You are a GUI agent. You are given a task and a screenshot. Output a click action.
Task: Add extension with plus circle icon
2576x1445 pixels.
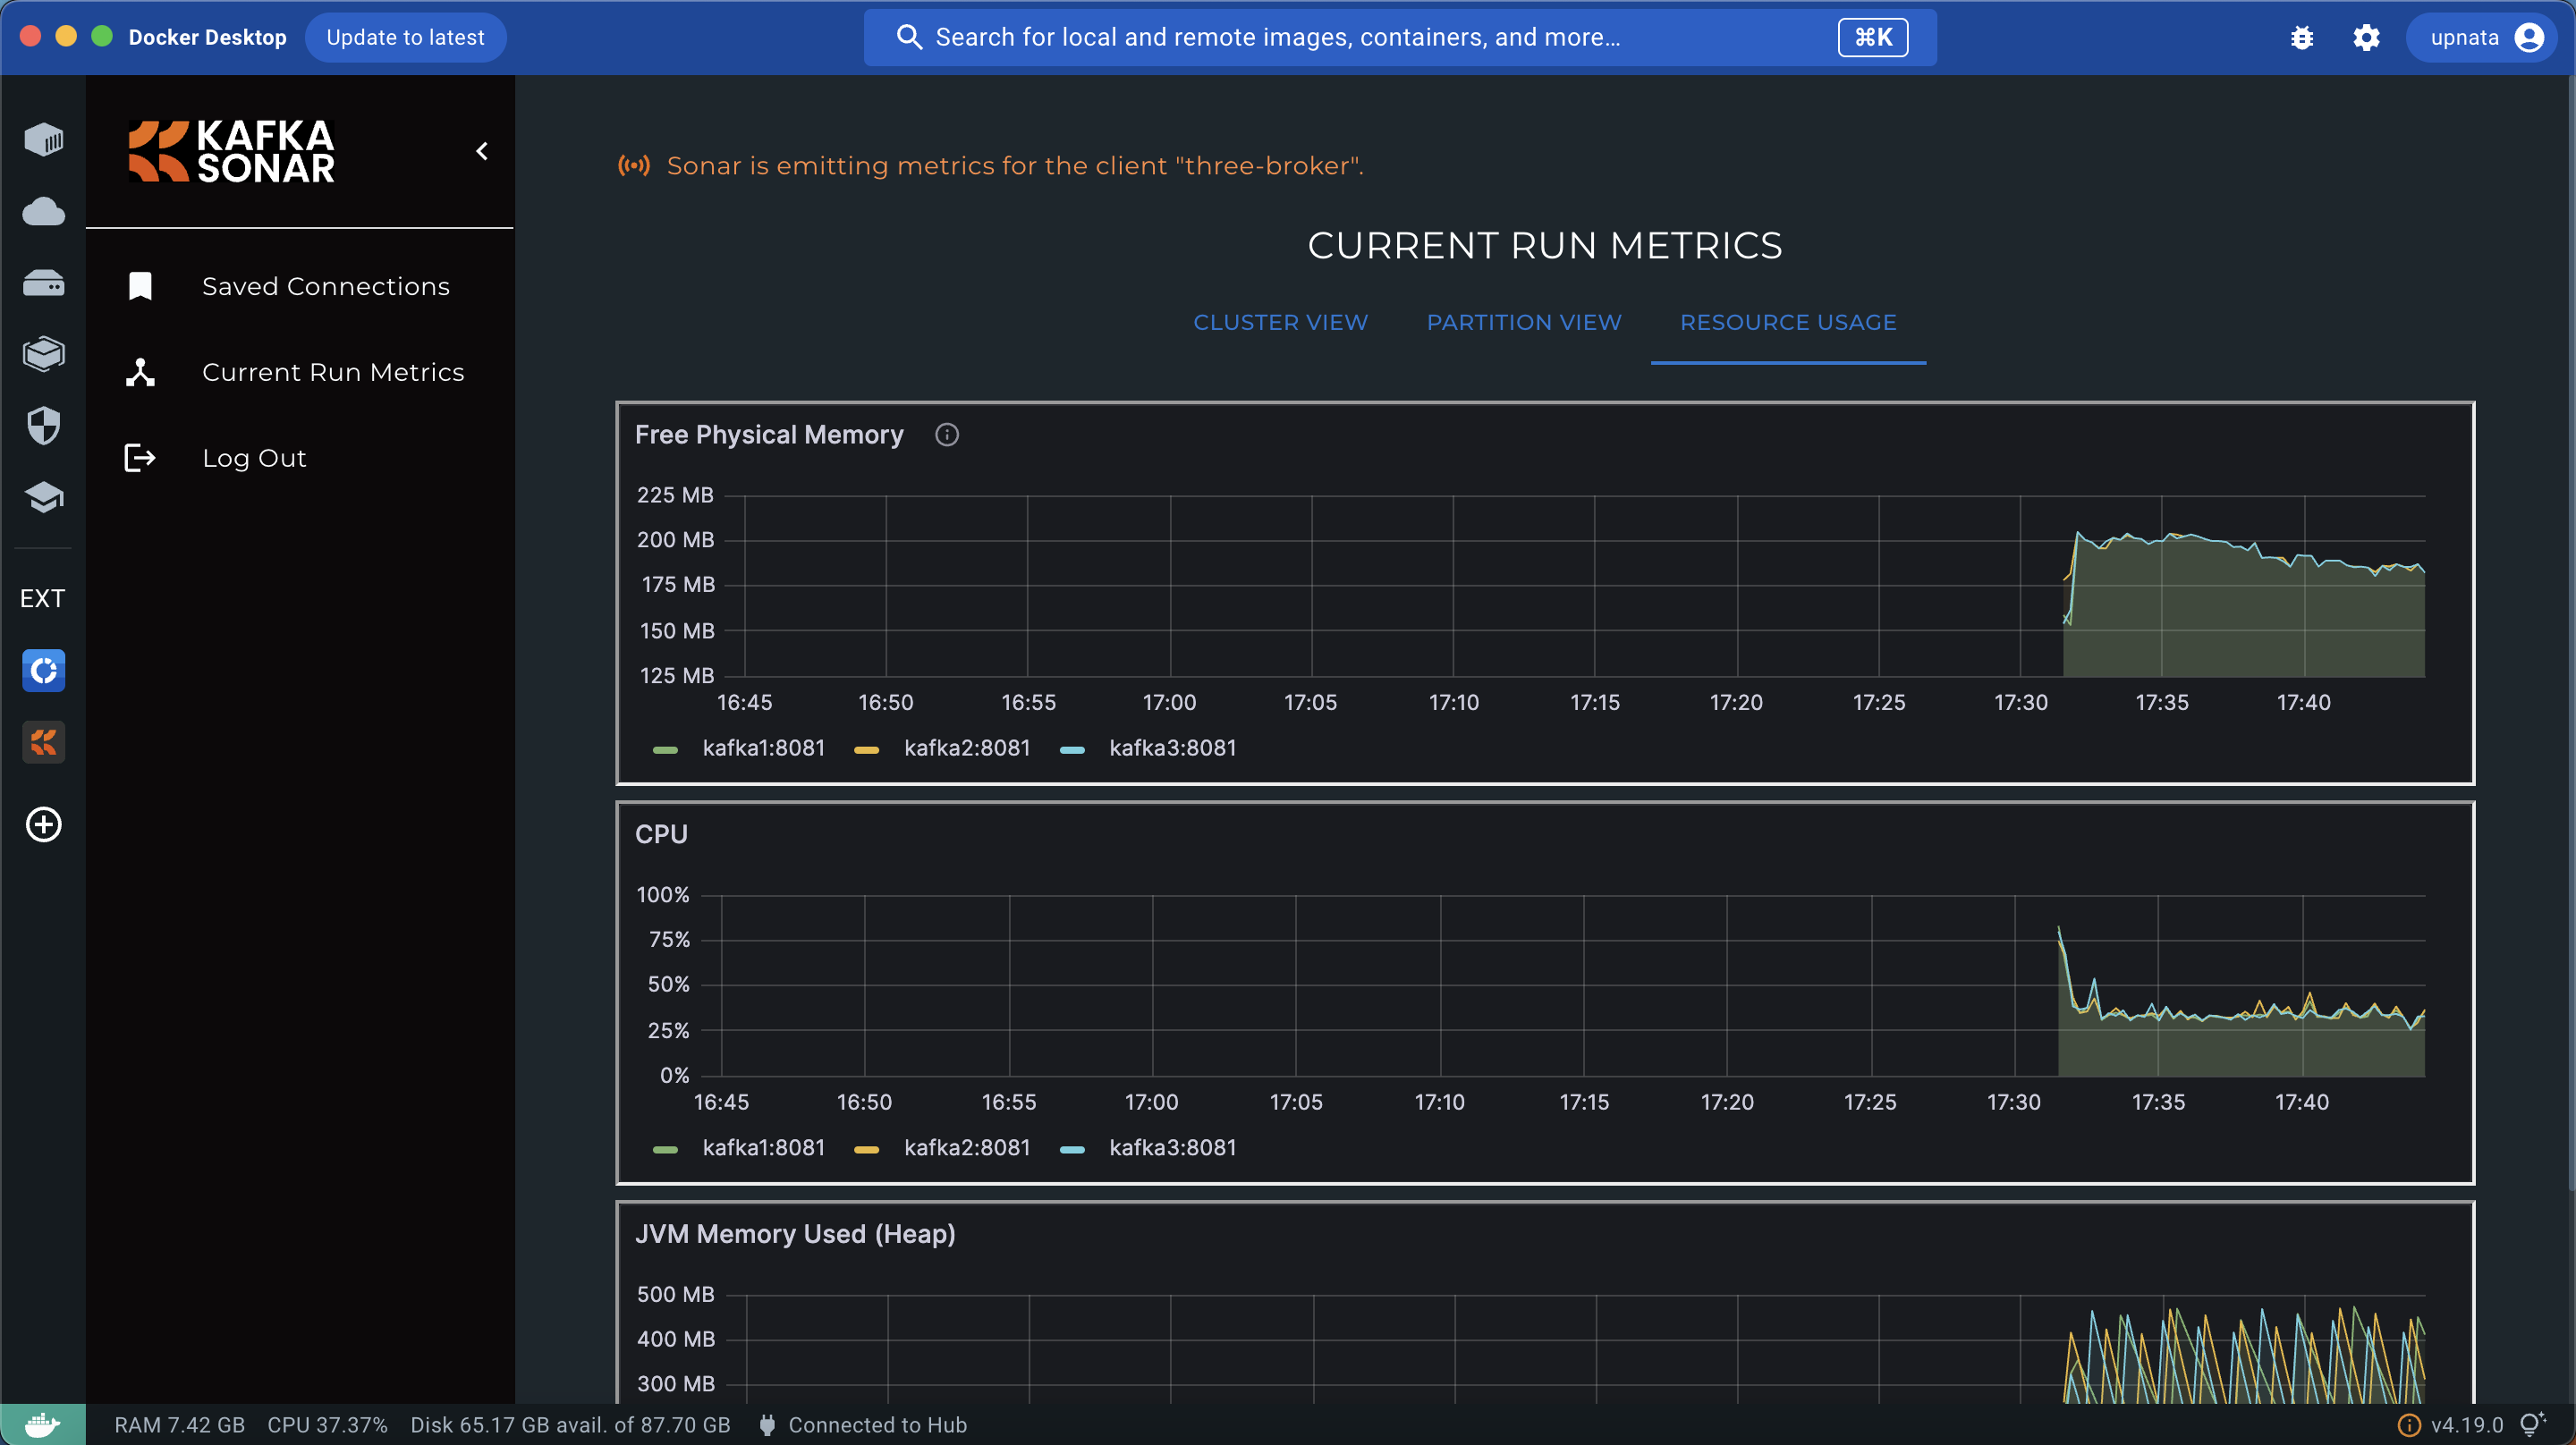tap(43, 824)
